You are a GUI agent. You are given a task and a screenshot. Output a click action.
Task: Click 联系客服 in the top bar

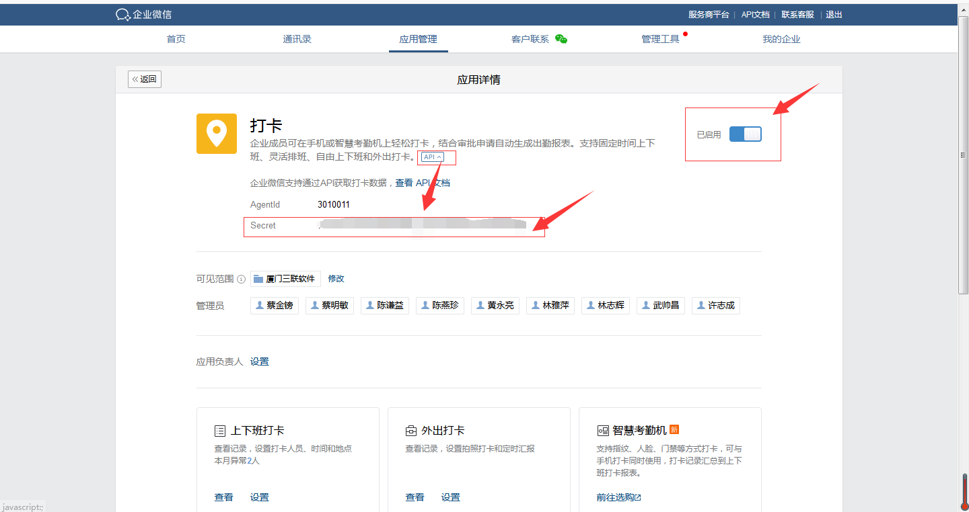[x=797, y=14]
